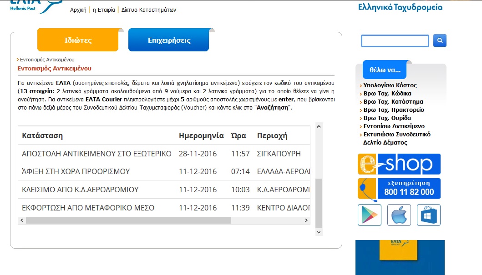This screenshot has width=482, height=275.
Task: Open the Google Play store icon
Action: 370,215
